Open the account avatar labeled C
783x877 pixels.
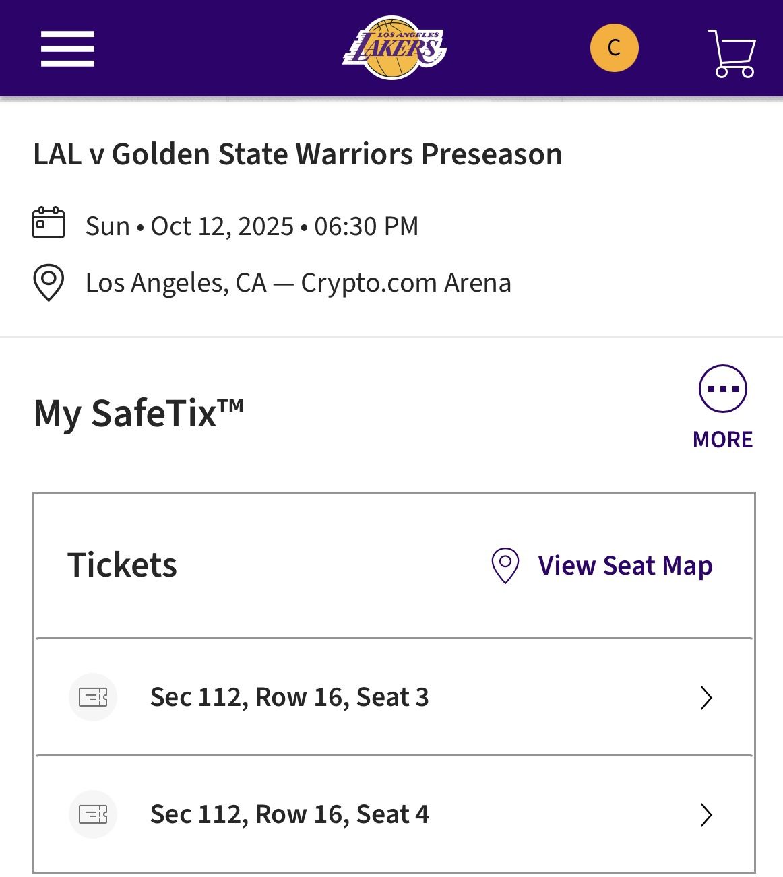click(x=614, y=48)
